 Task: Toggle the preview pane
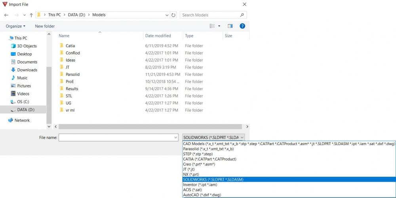tap(230, 26)
